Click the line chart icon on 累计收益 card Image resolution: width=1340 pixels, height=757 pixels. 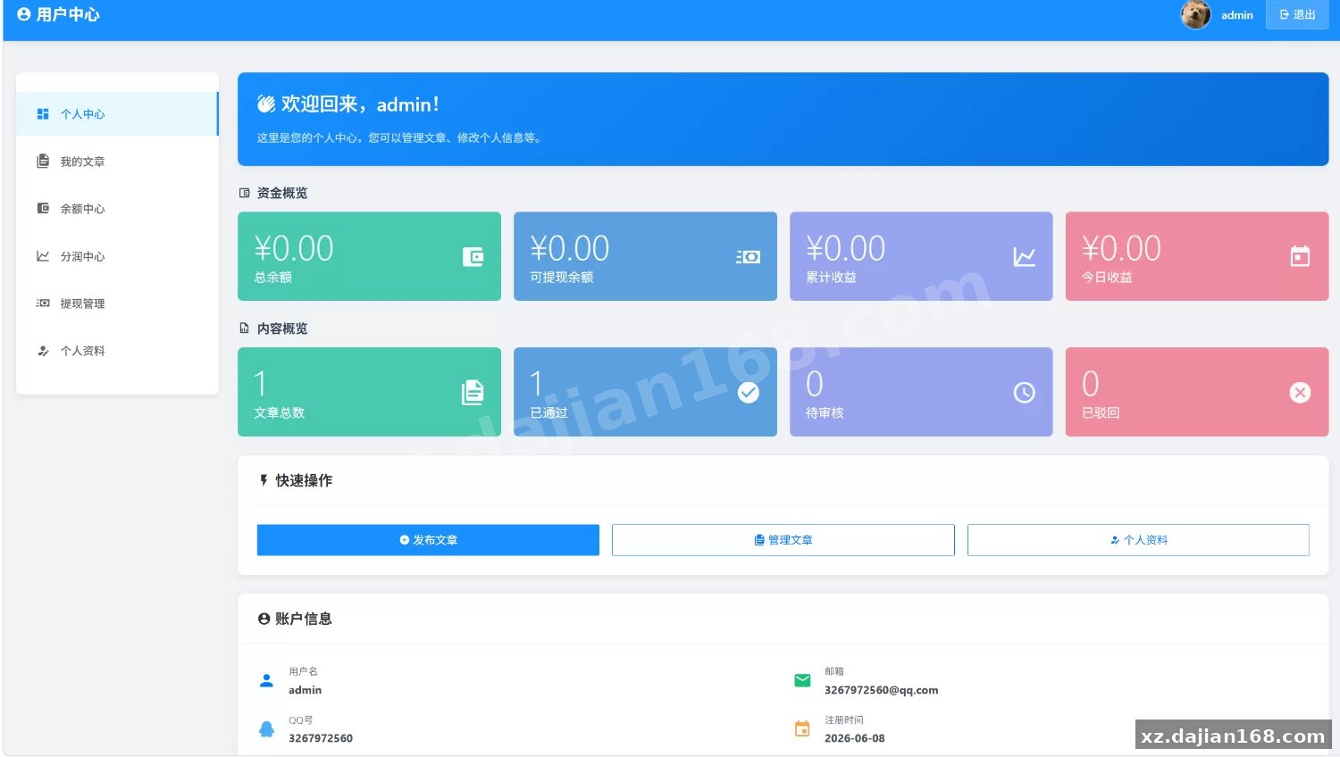coord(1025,257)
